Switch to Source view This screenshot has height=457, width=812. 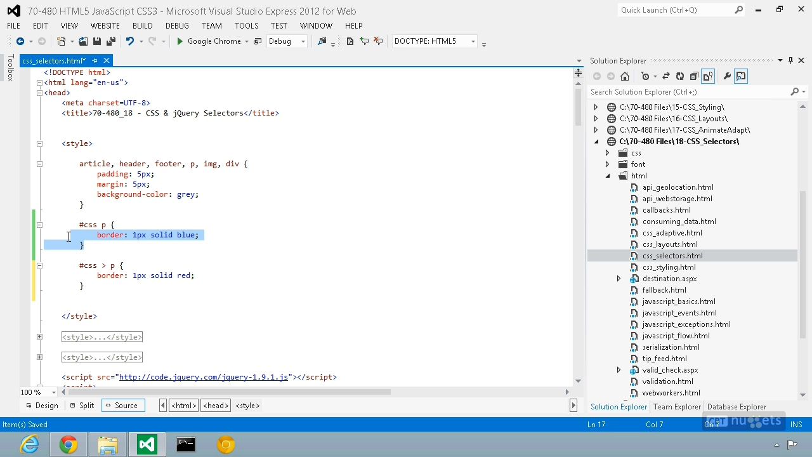tap(122, 406)
